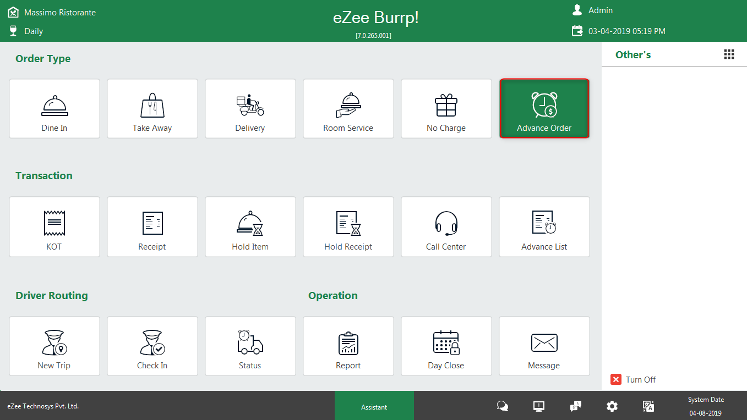Screen dimensions: 747x420
Task: Click Turn Off with red X
Action: point(633,379)
